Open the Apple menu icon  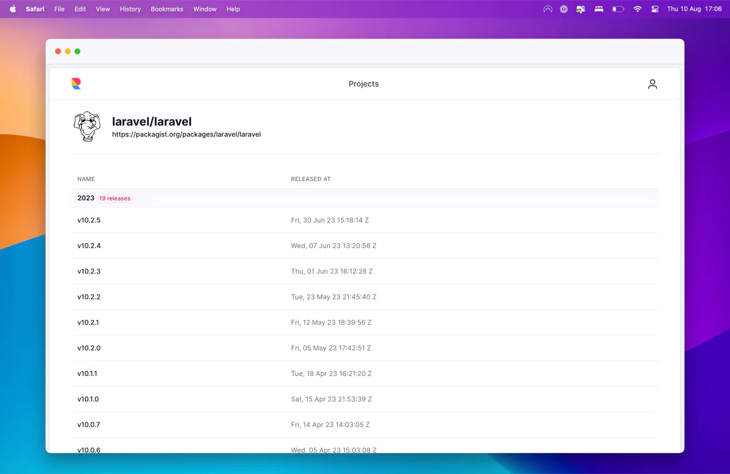click(13, 9)
